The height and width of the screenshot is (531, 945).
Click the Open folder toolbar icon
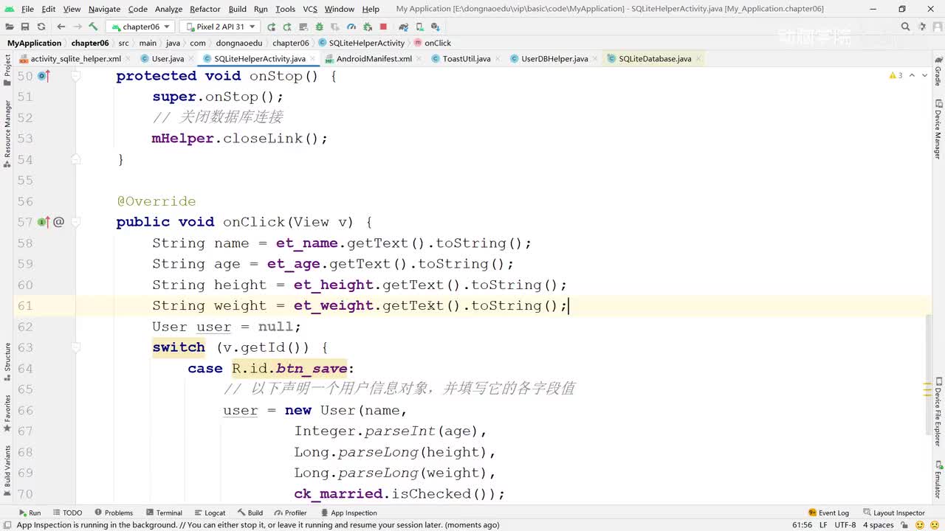click(10, 27)
